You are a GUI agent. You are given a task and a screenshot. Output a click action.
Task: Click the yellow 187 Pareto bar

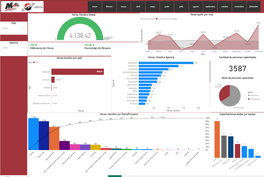point(95,147)
